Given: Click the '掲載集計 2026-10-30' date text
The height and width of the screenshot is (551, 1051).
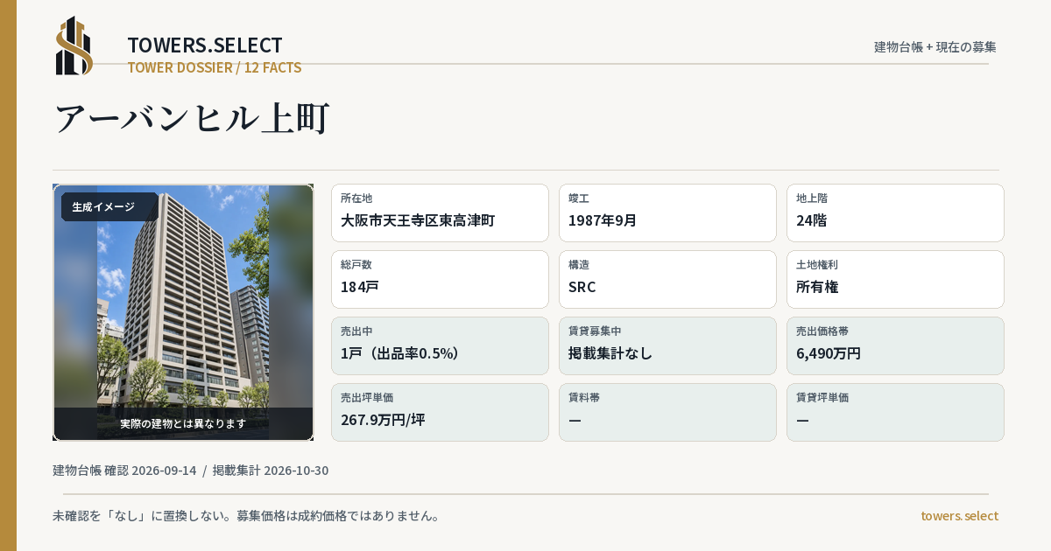Looking at the screenshot, I should tap(271, 471).
